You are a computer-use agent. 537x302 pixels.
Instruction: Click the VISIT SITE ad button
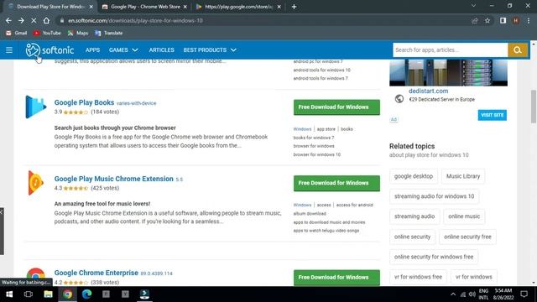click(493, 115)
